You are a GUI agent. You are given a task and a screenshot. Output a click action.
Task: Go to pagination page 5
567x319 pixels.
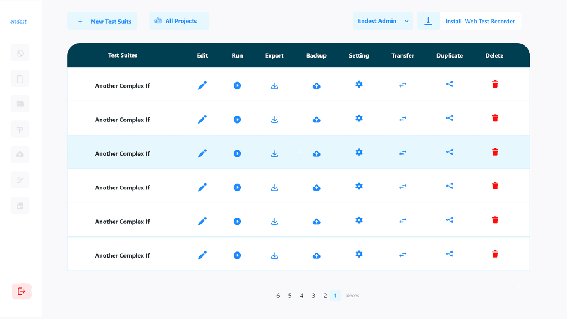click(290, 296)
